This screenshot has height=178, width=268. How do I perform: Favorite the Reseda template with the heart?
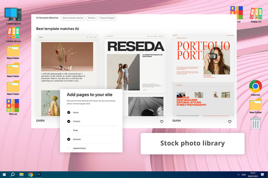pyautogui.click(x=162, y=122)
